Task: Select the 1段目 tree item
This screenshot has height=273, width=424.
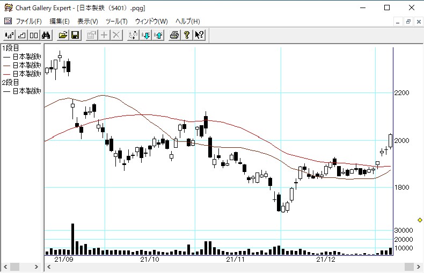Action: 11,48
